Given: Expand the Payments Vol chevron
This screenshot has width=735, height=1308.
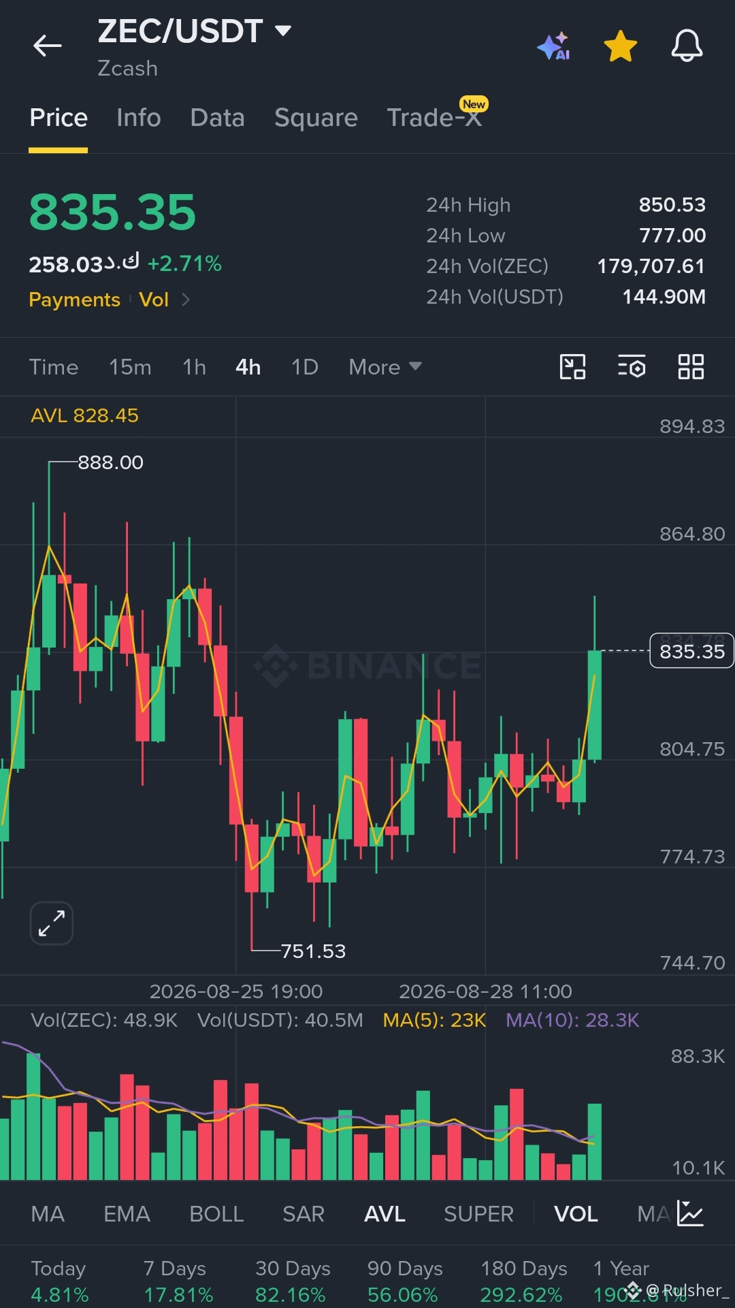Looking at the screenshot, I should pos(186,300).
